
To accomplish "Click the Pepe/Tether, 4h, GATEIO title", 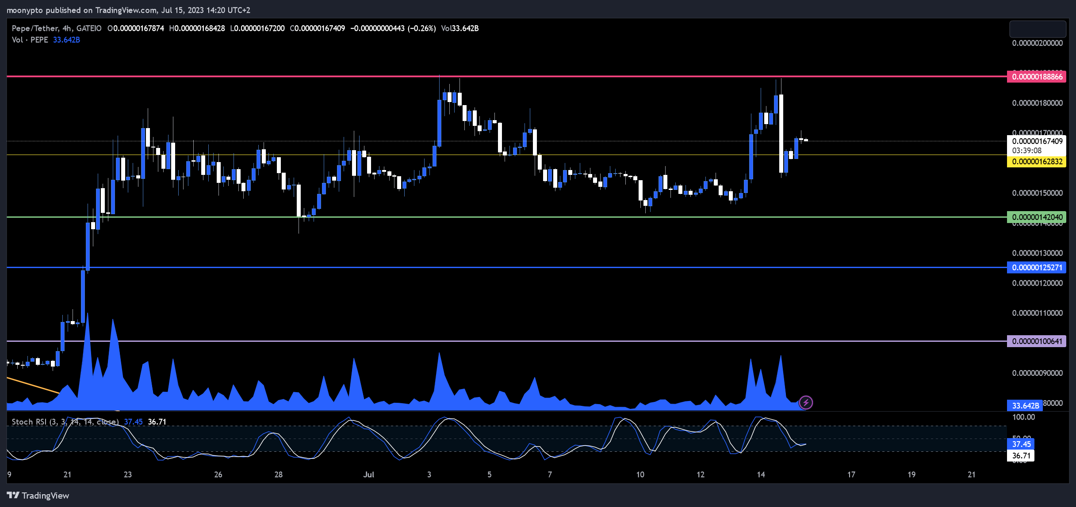I will click(57, 28).
